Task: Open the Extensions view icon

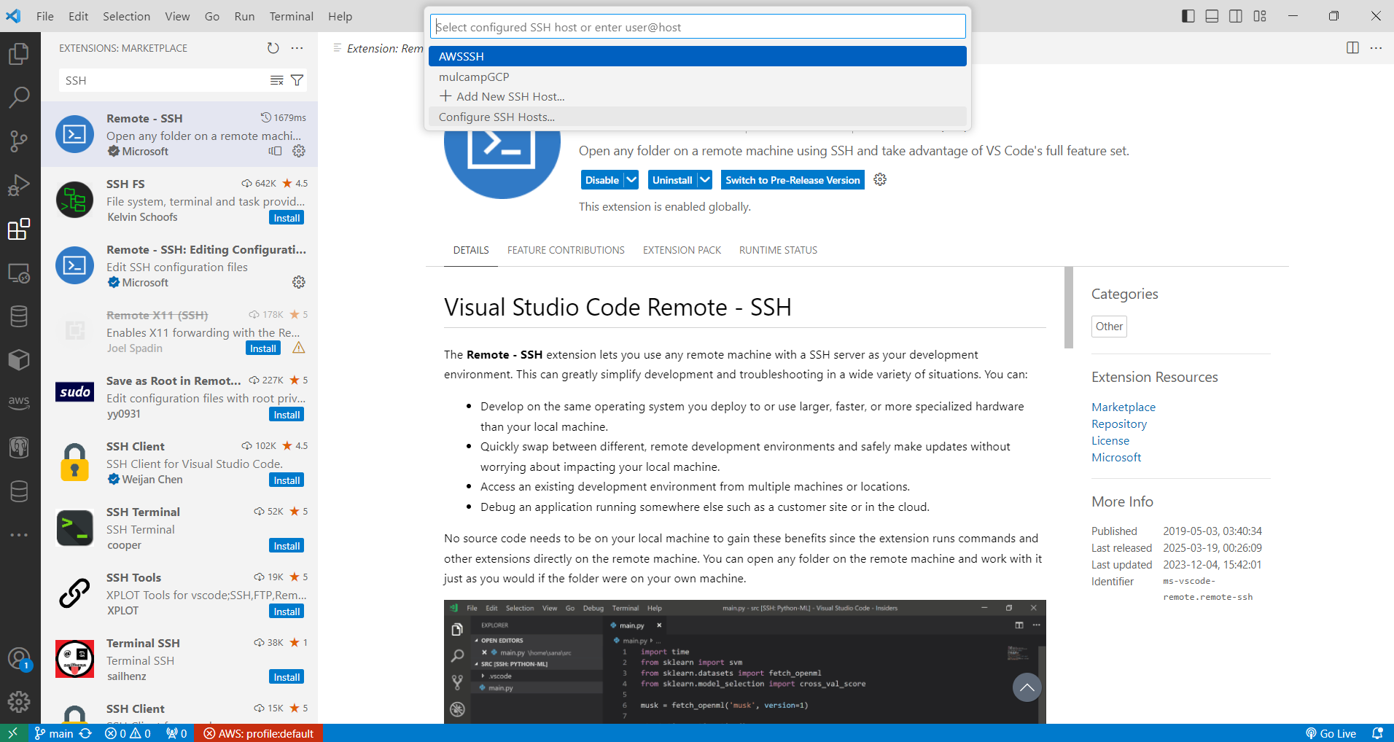Action: (x=19, y=229)
